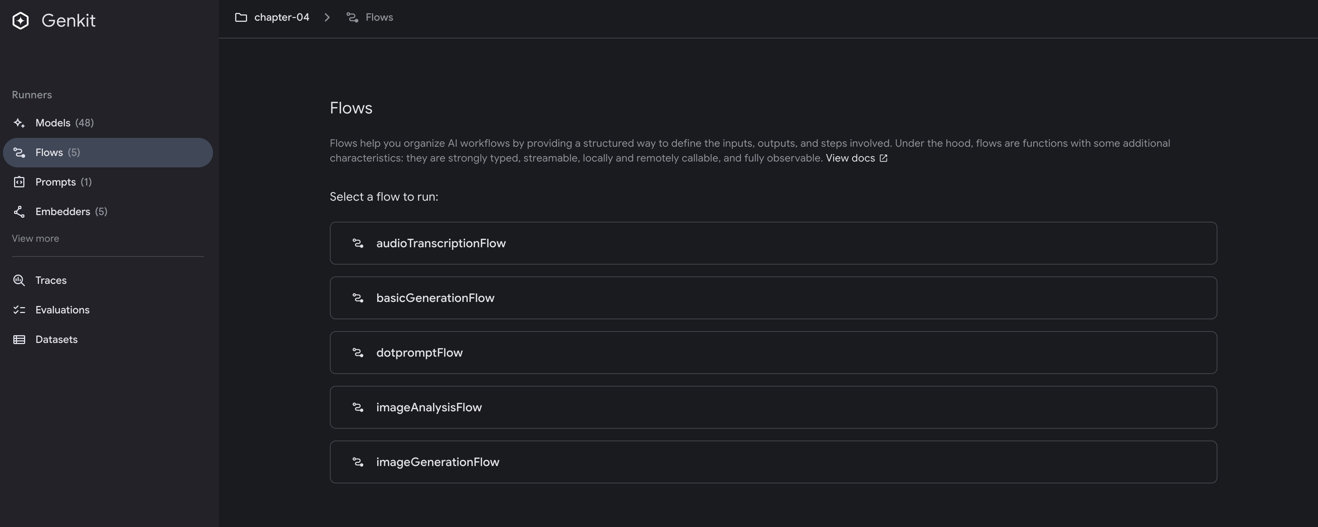Go to the Datasets page
The width and height of the screenshot is (1318, 527).
click(108, 339)
